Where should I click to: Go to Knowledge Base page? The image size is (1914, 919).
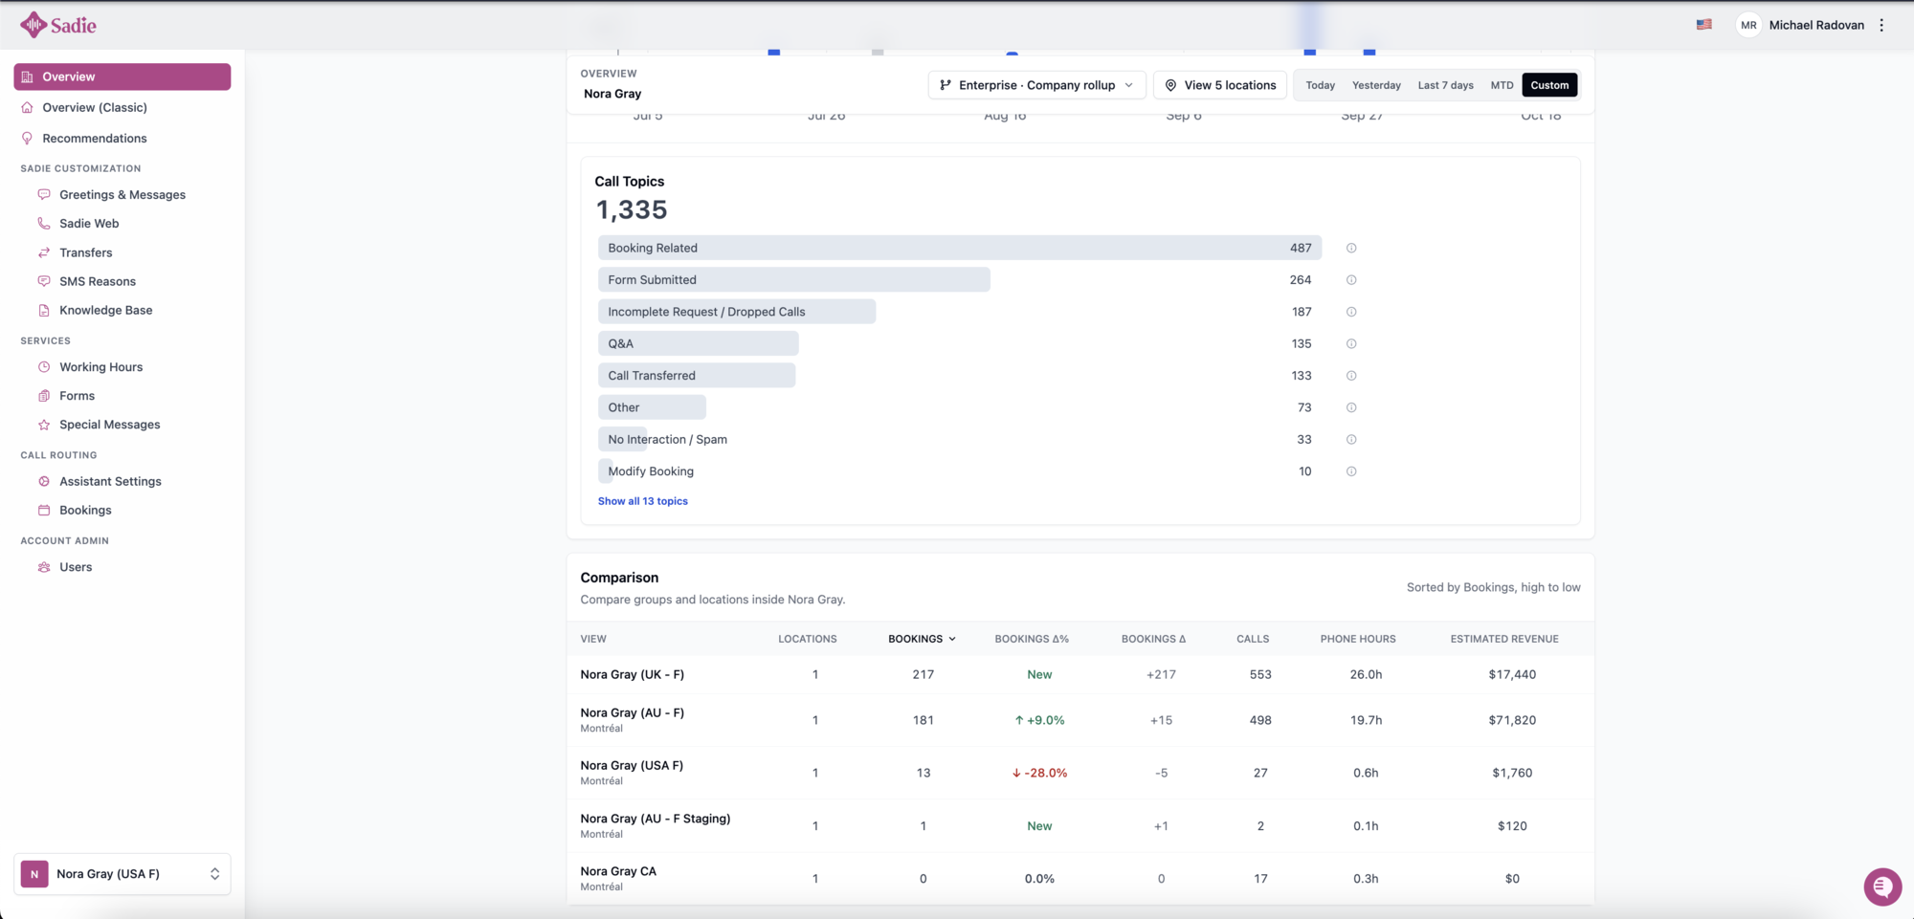106,311
